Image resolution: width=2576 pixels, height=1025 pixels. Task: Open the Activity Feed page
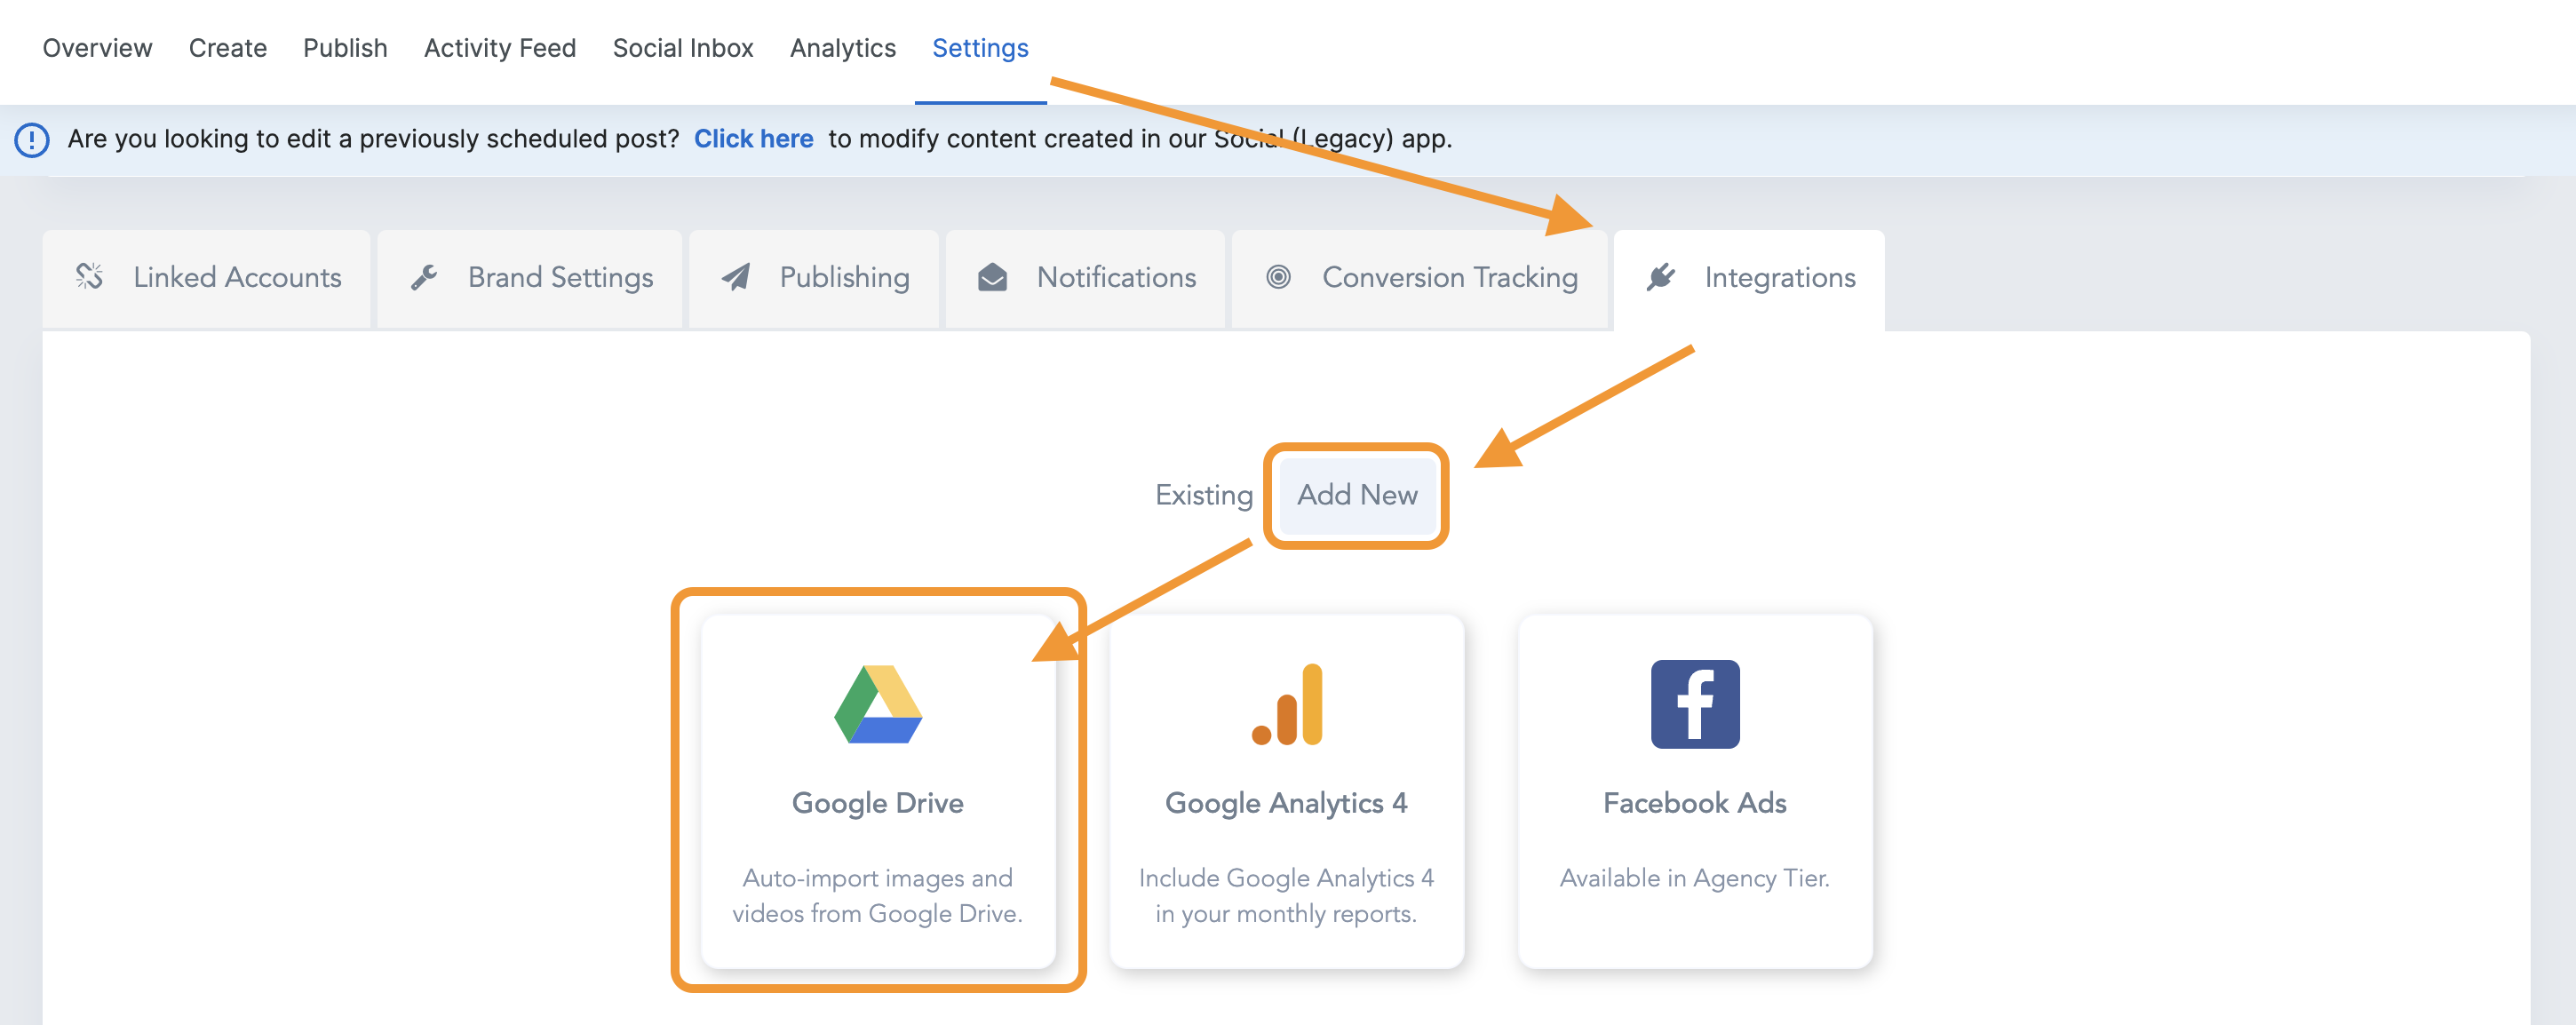point(500,48)
